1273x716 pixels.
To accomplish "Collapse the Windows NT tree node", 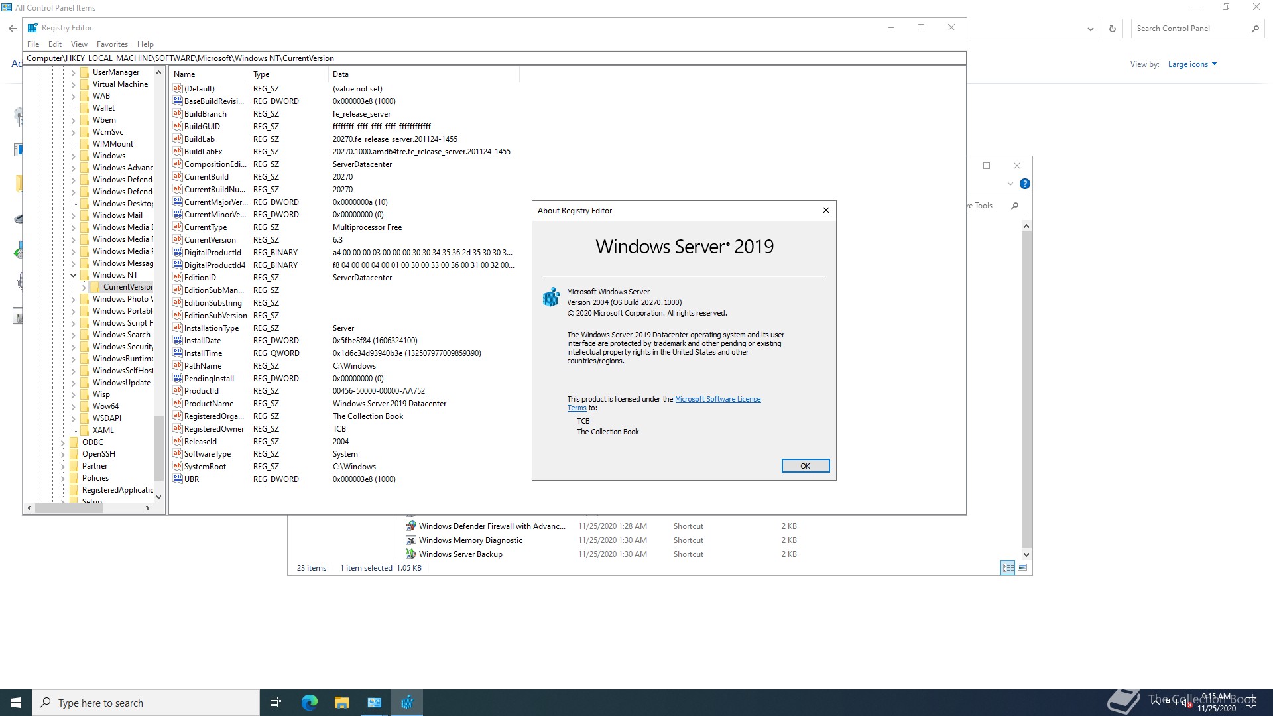I will [x=74, y=275].
